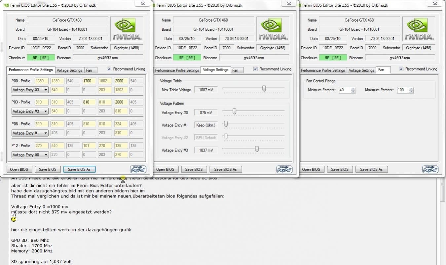The height and width of the screenshot is (265, 446).
Task: Click Open BIOS in the middle window
Action: tap(165, 169)
